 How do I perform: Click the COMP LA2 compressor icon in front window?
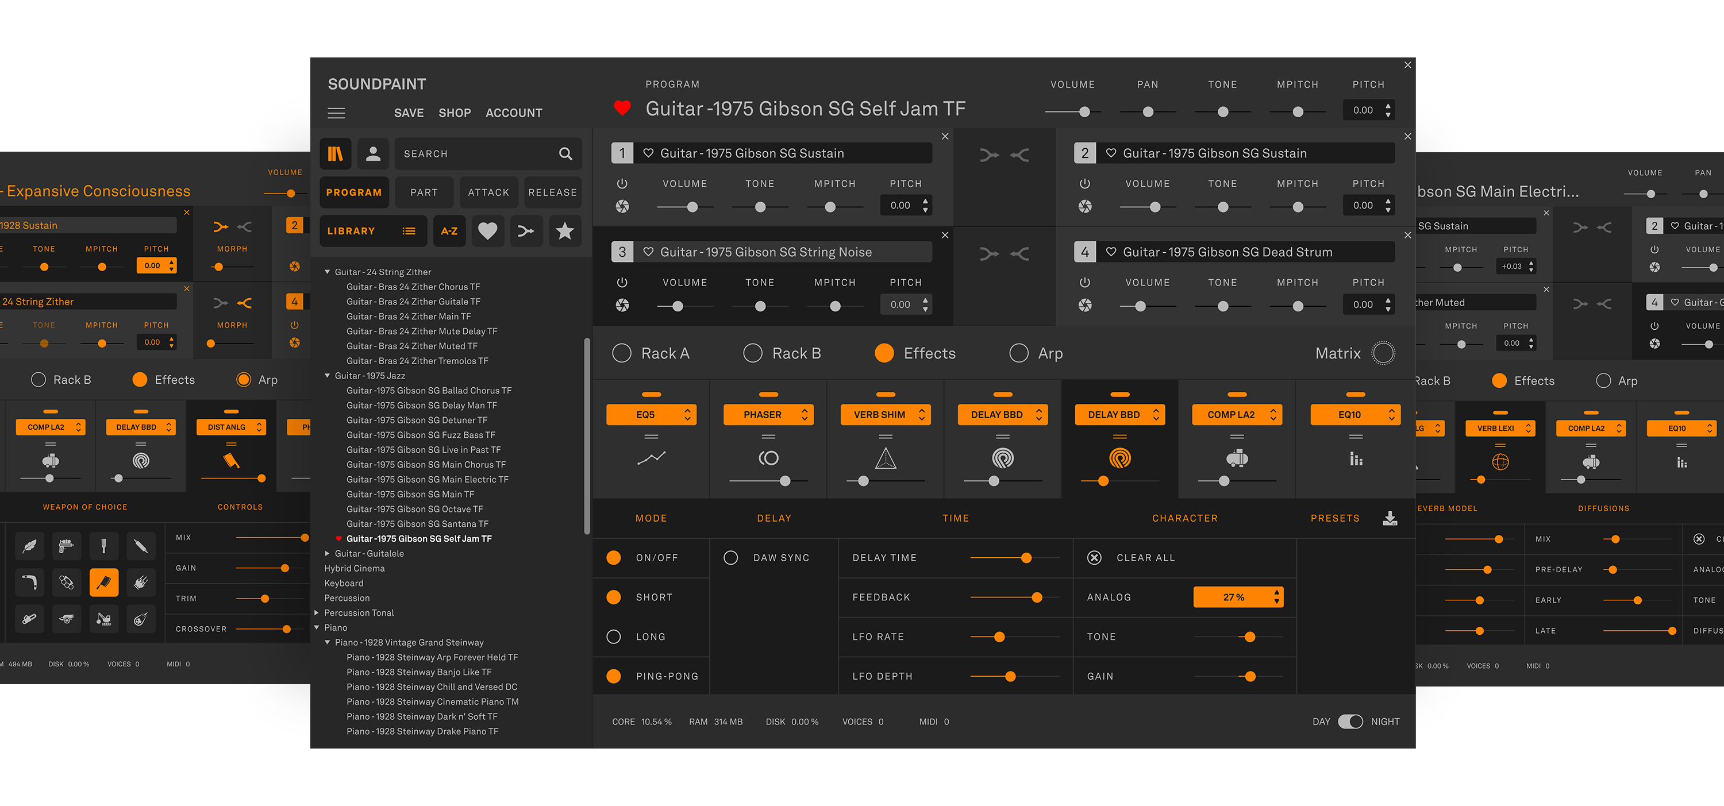tap(1237, 458)
